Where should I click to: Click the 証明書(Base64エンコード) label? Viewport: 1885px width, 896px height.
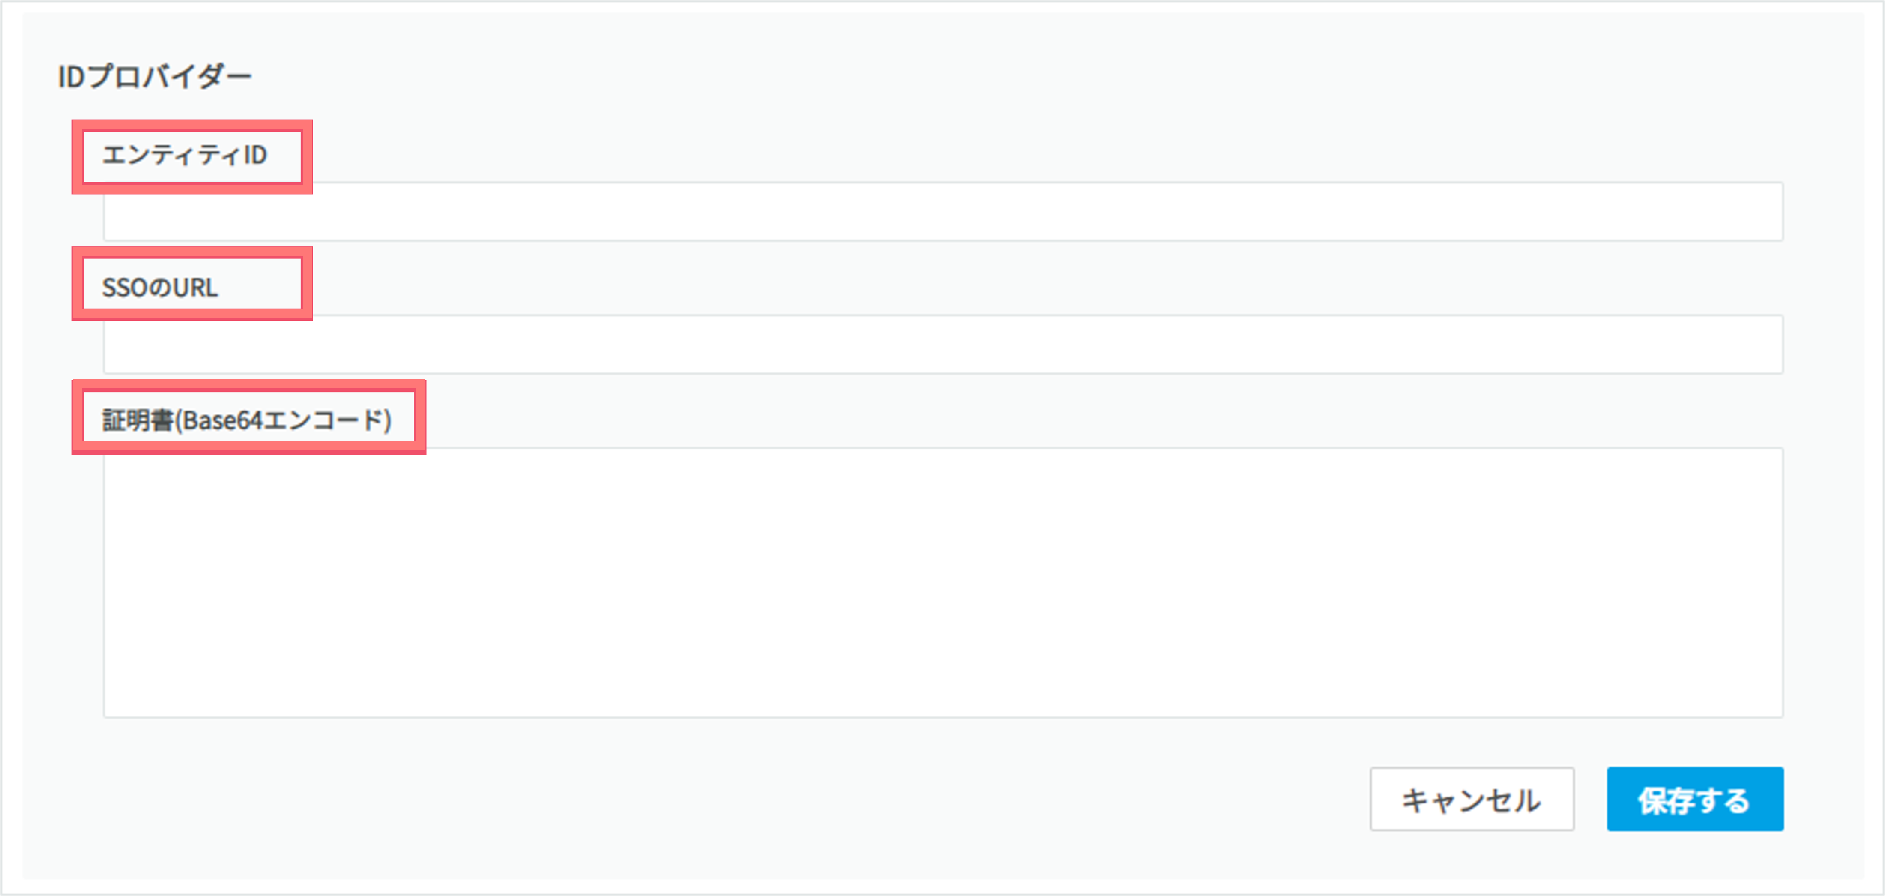pos(247,420)
